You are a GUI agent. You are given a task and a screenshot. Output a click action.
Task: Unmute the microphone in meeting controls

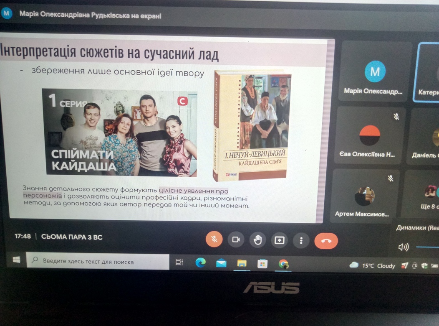(214, 239)
